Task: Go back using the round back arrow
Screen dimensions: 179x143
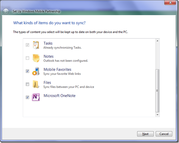Action: [x=6, y=12]
